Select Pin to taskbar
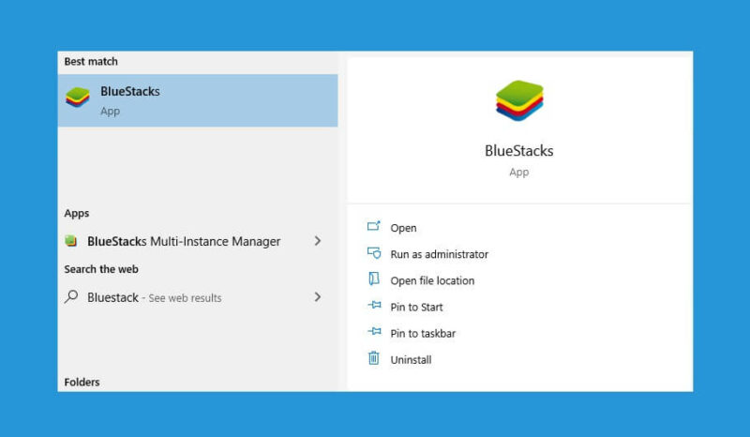This screenshot has width=750, height=437. 423,333
